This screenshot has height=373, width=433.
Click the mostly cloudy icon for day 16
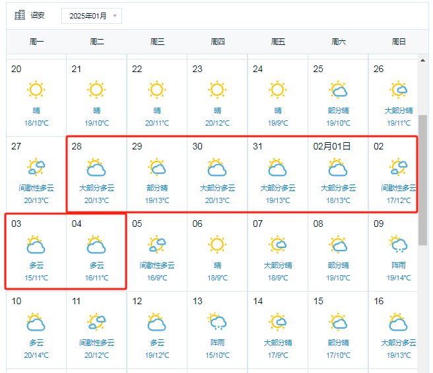[x=399, y=322]
